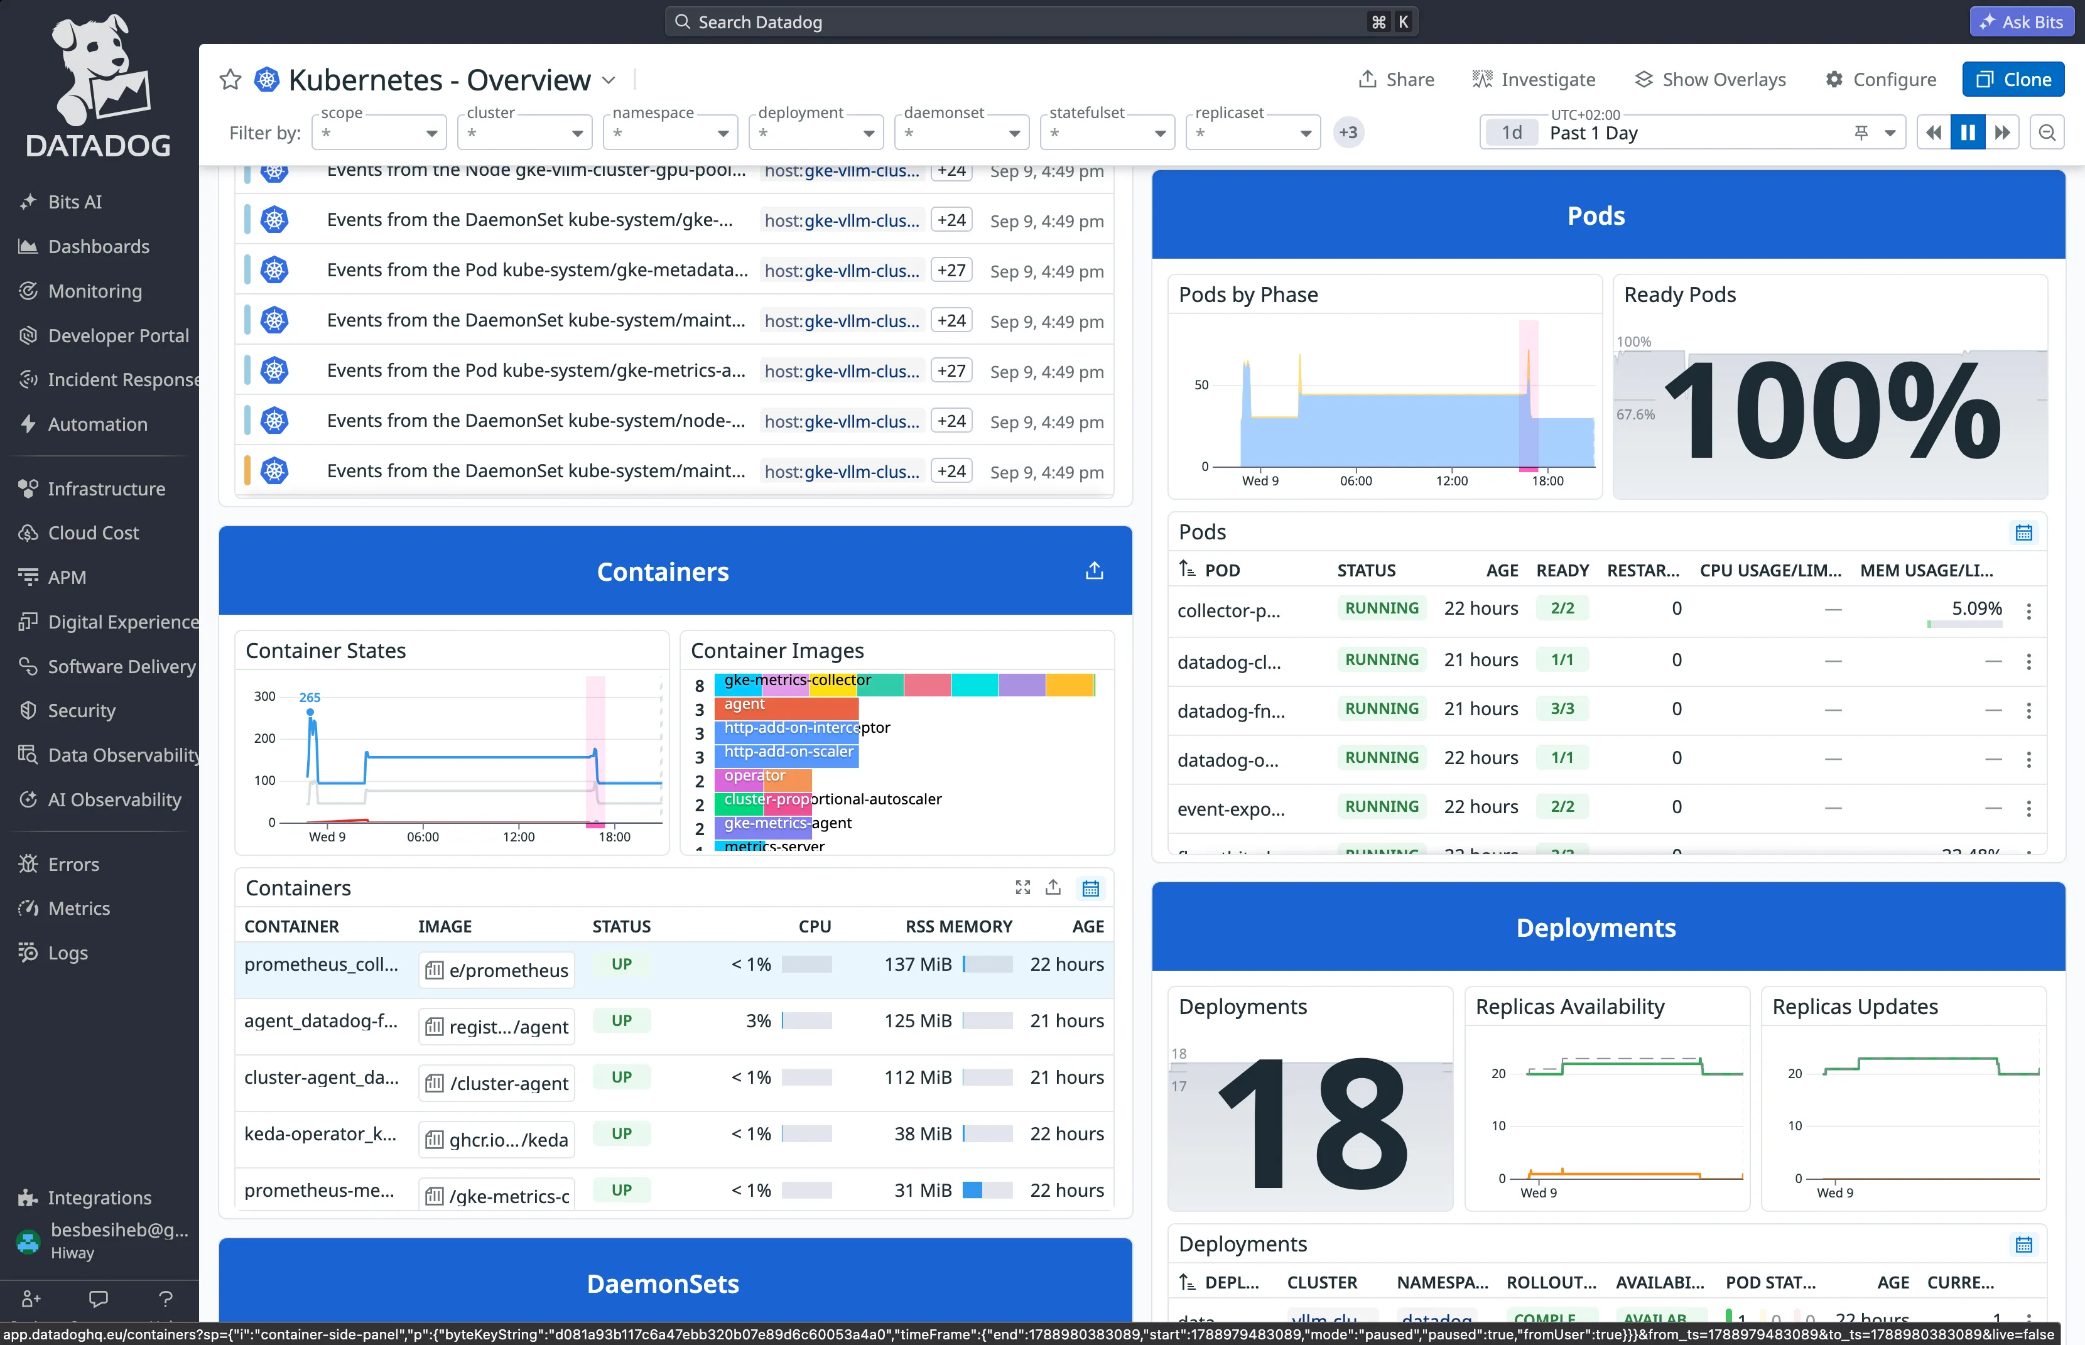Expand the Containers table to fullscreen
Viewport: 2085px width, 1345px height.
click(1023, 887)
